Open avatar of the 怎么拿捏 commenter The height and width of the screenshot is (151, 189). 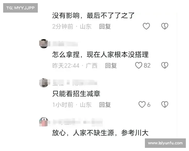(x=44, y=44)
